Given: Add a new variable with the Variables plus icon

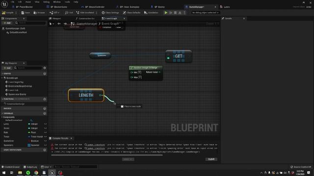Looking at the screenshot, I should coord(45,113).
